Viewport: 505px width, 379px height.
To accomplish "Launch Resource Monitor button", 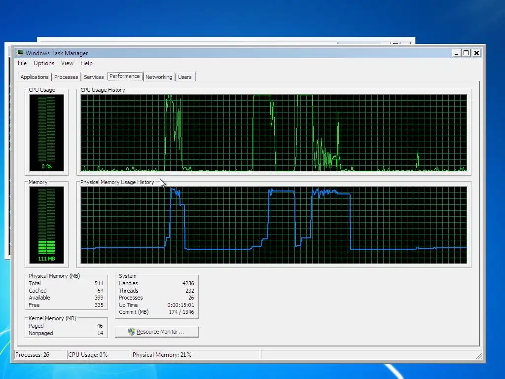I will [157, 332].
